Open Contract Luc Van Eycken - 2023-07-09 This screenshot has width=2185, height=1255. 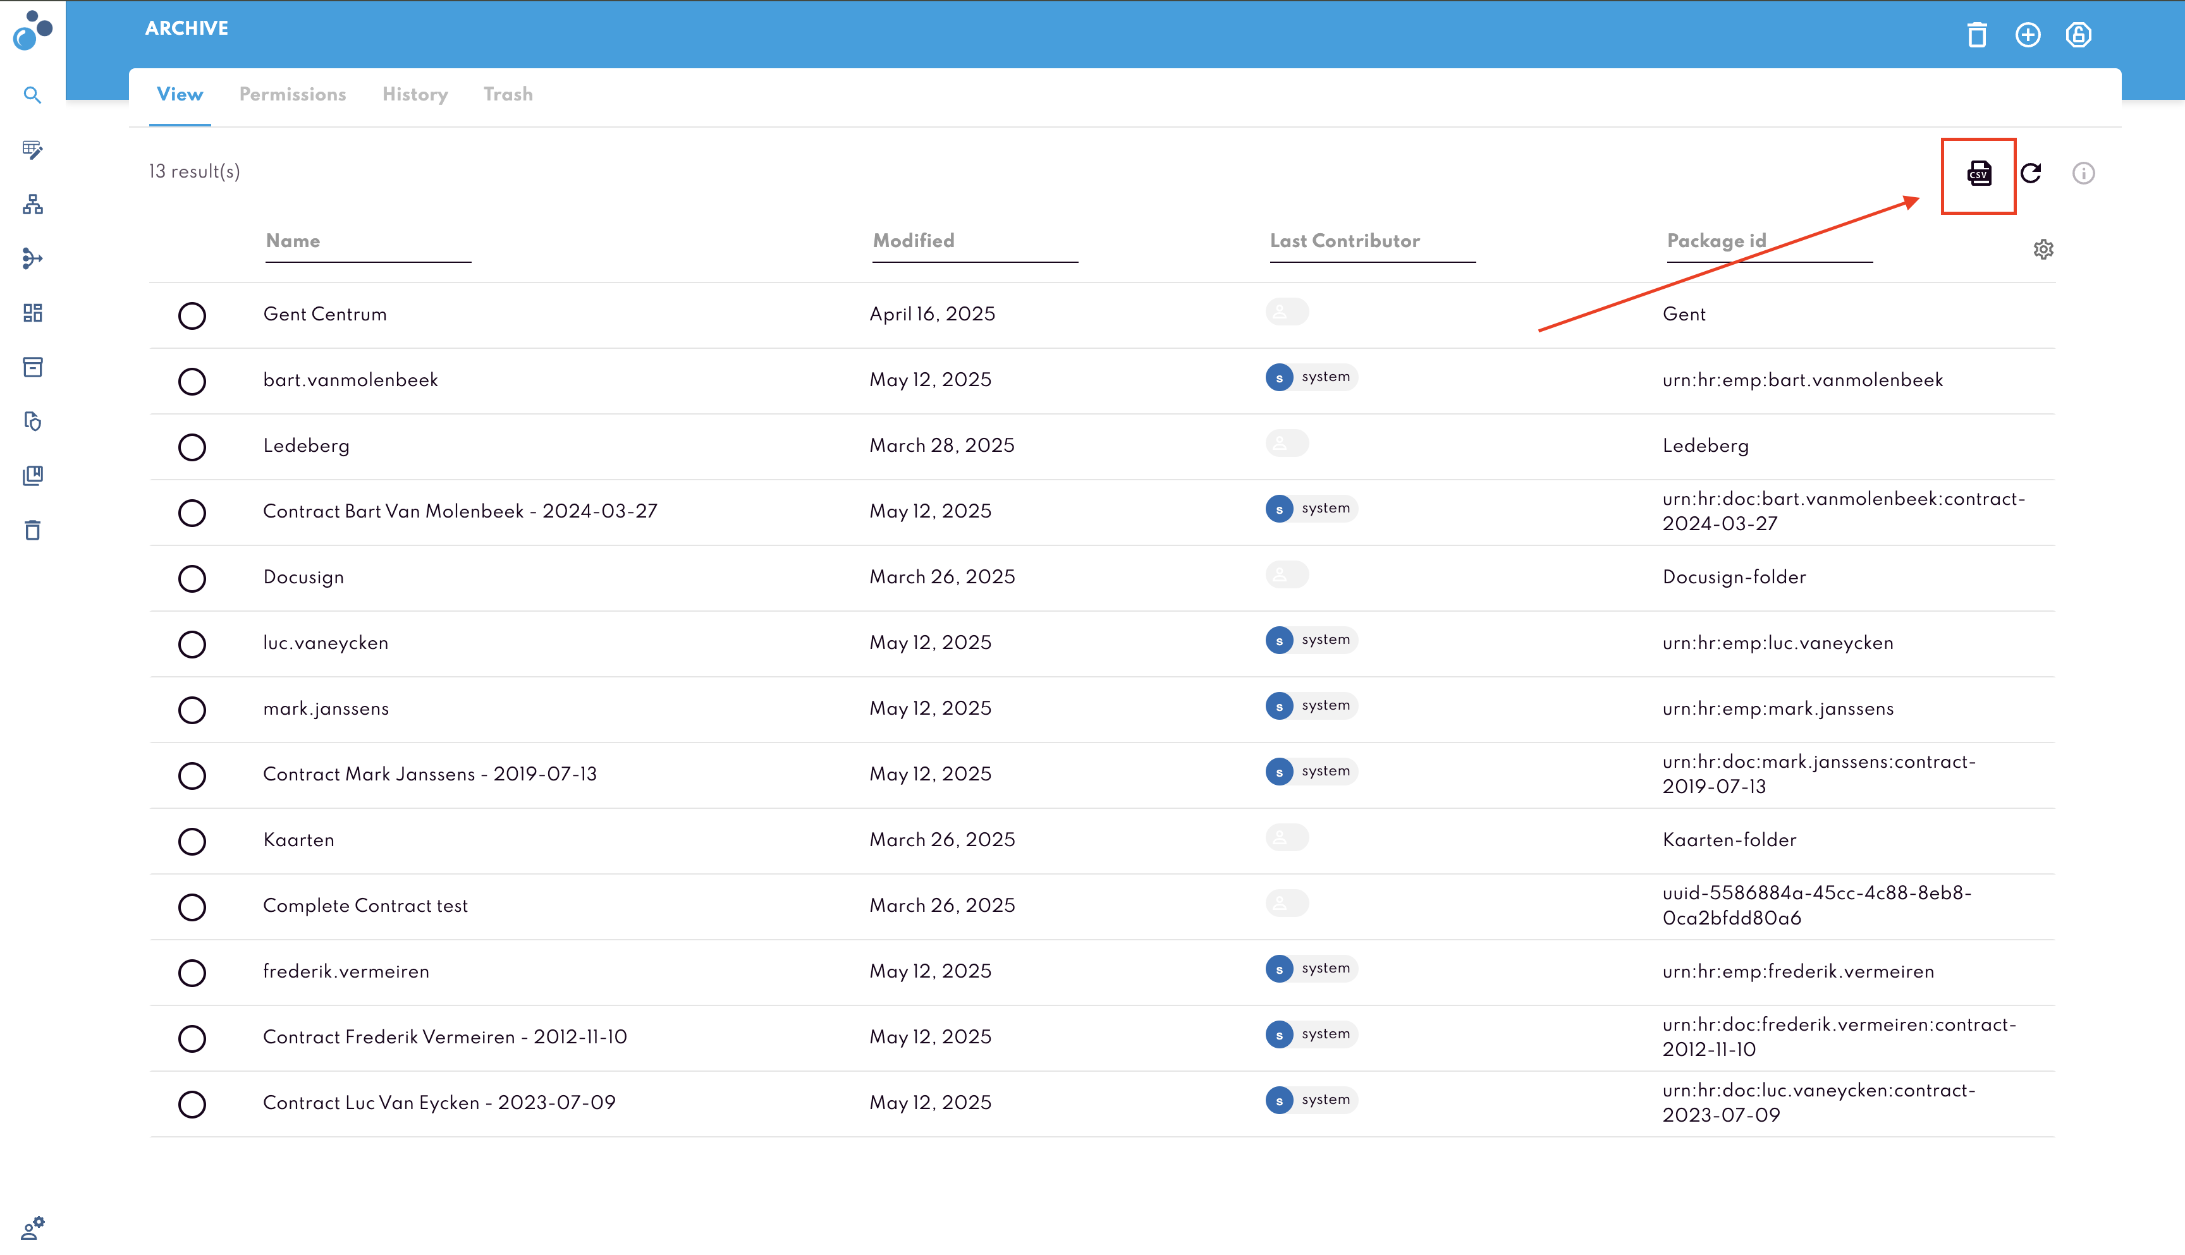point(439,1103)
